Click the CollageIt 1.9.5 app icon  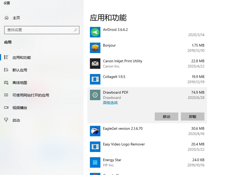coord(95,79)
